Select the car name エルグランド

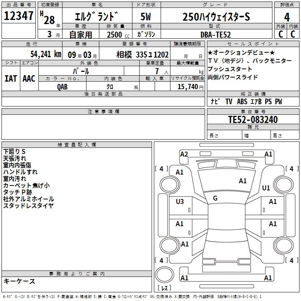point(96,17)
